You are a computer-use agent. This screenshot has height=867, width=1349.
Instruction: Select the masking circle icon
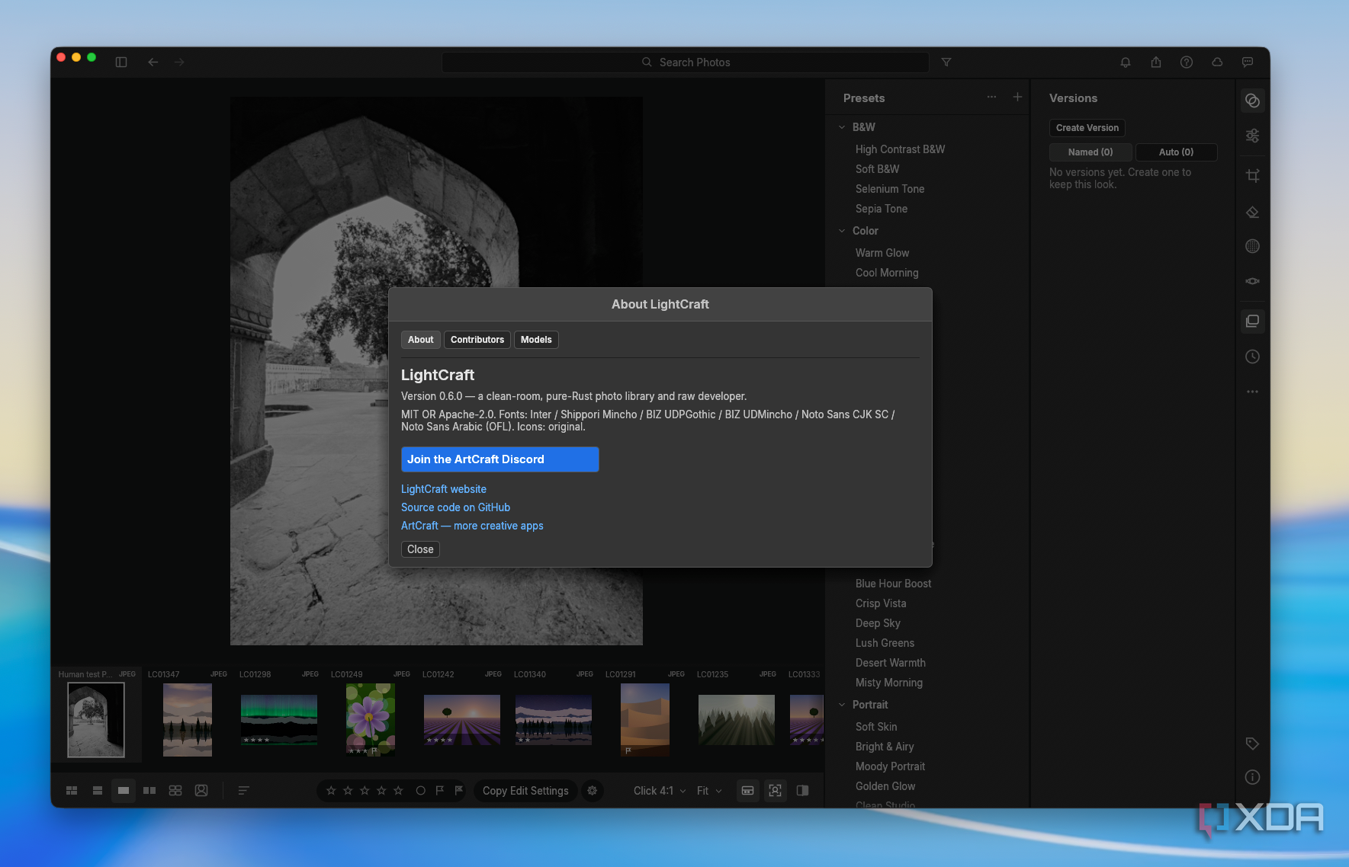tap(1252, 246)
